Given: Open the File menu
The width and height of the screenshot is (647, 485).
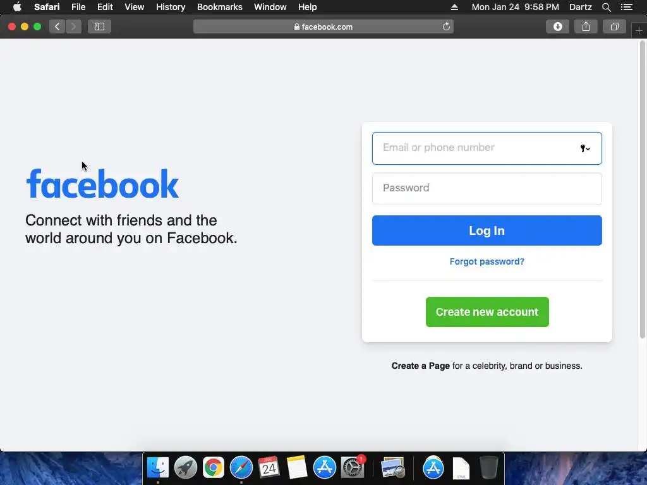Looking at the screenshot, I should pyautogui.click(x=78, y=7).
